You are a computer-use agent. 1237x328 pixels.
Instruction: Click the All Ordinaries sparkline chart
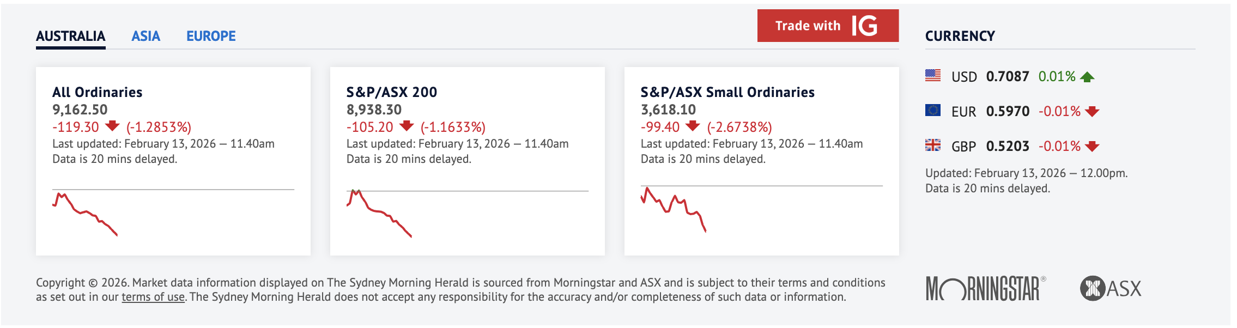click(85, 212)
